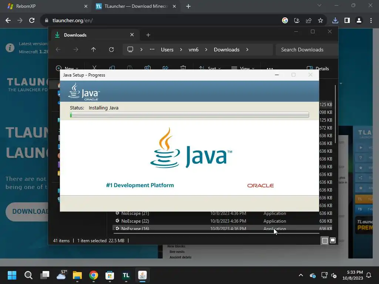This screenshot has width=379, height=284.
Task: Expand chevron between Users and vm6
Action: (181, 50)
